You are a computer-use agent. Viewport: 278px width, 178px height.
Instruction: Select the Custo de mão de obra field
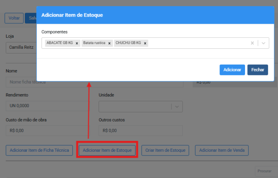tap(48, 130)
